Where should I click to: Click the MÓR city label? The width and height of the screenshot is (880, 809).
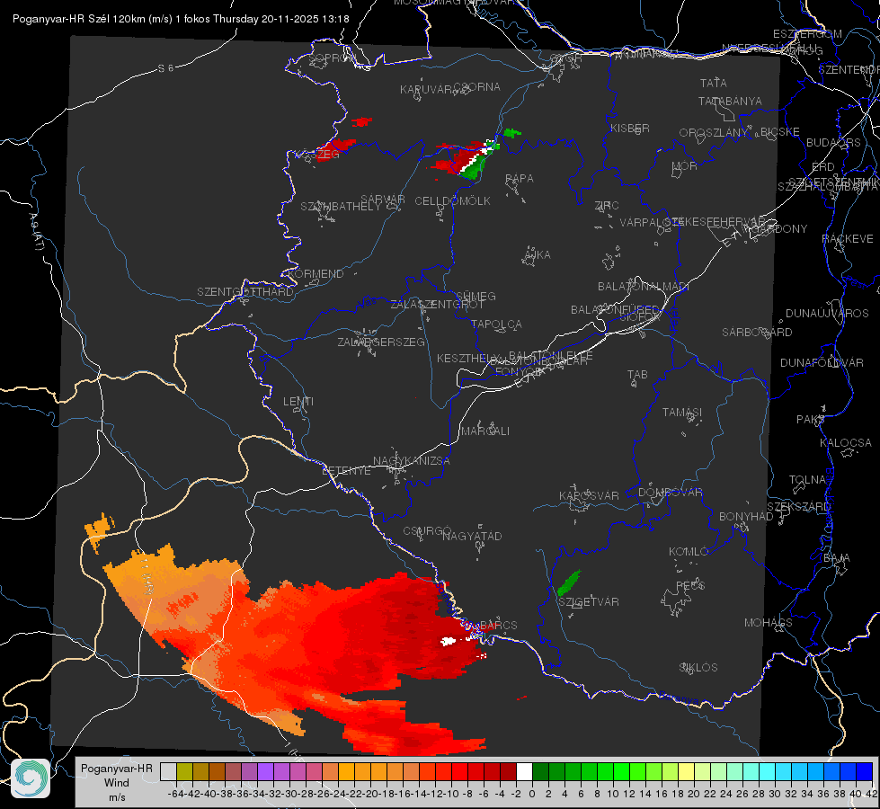tap(685, 165)
